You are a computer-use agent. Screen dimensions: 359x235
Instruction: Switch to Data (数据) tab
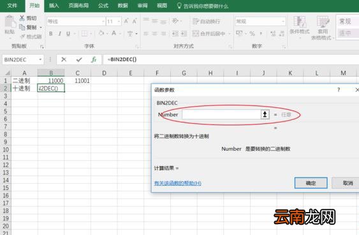click(122, 5)
